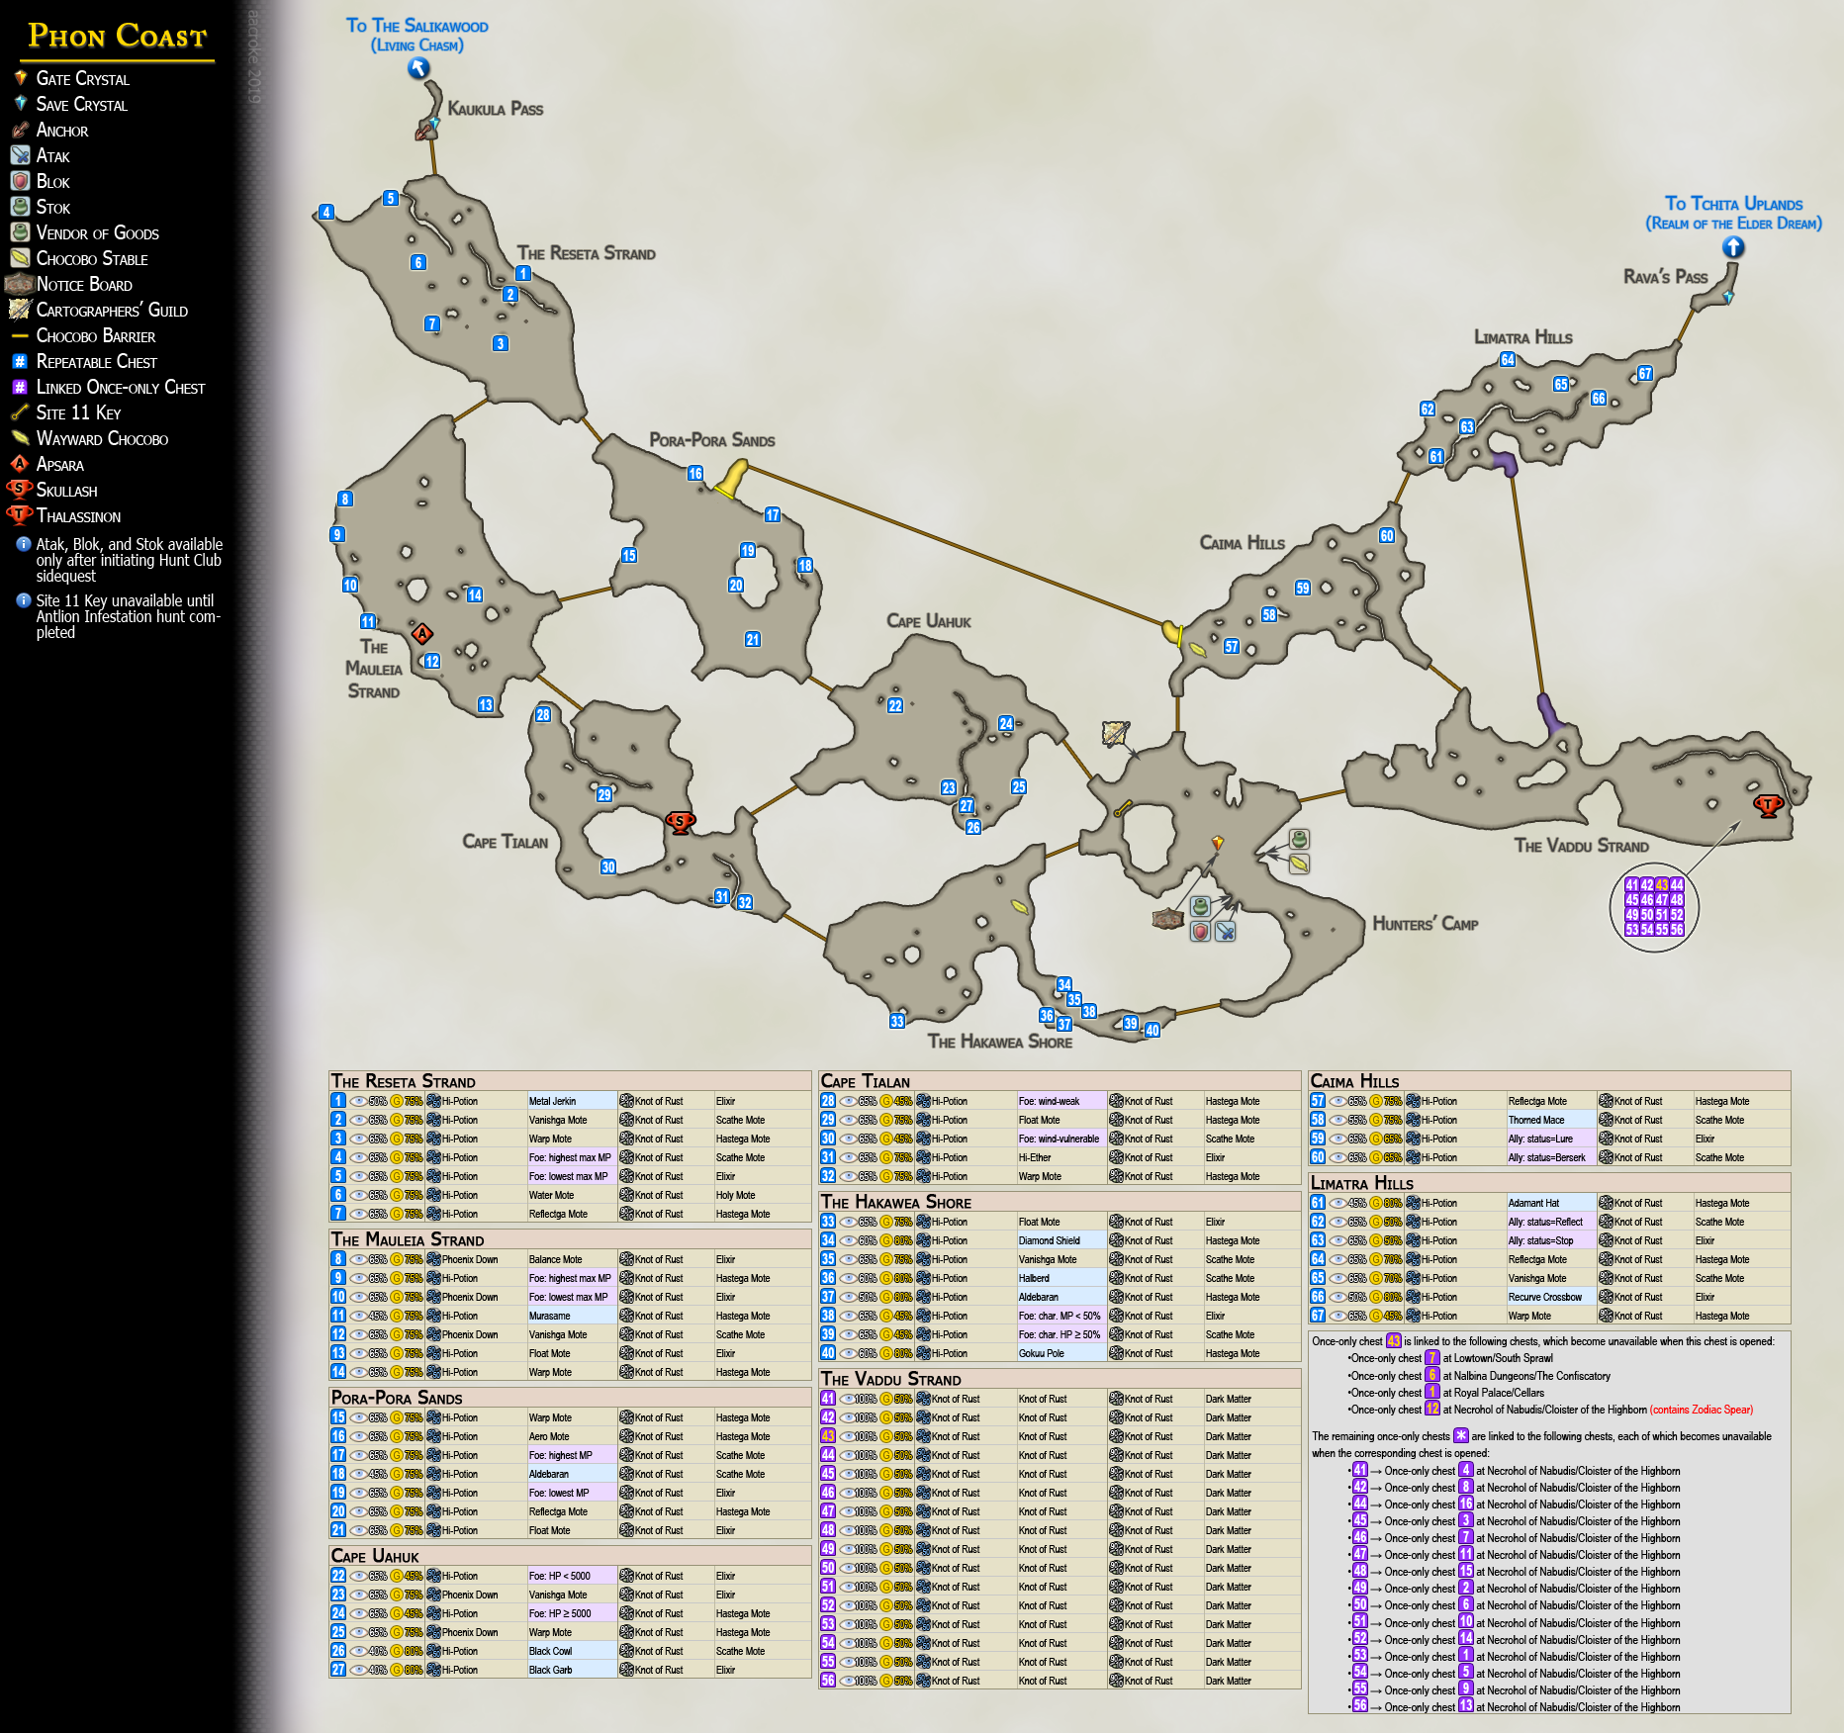The image size is (1844, 1733).
Task: Click the Linked Once-only Chest legend icon
Action: (x=20, y=388)
